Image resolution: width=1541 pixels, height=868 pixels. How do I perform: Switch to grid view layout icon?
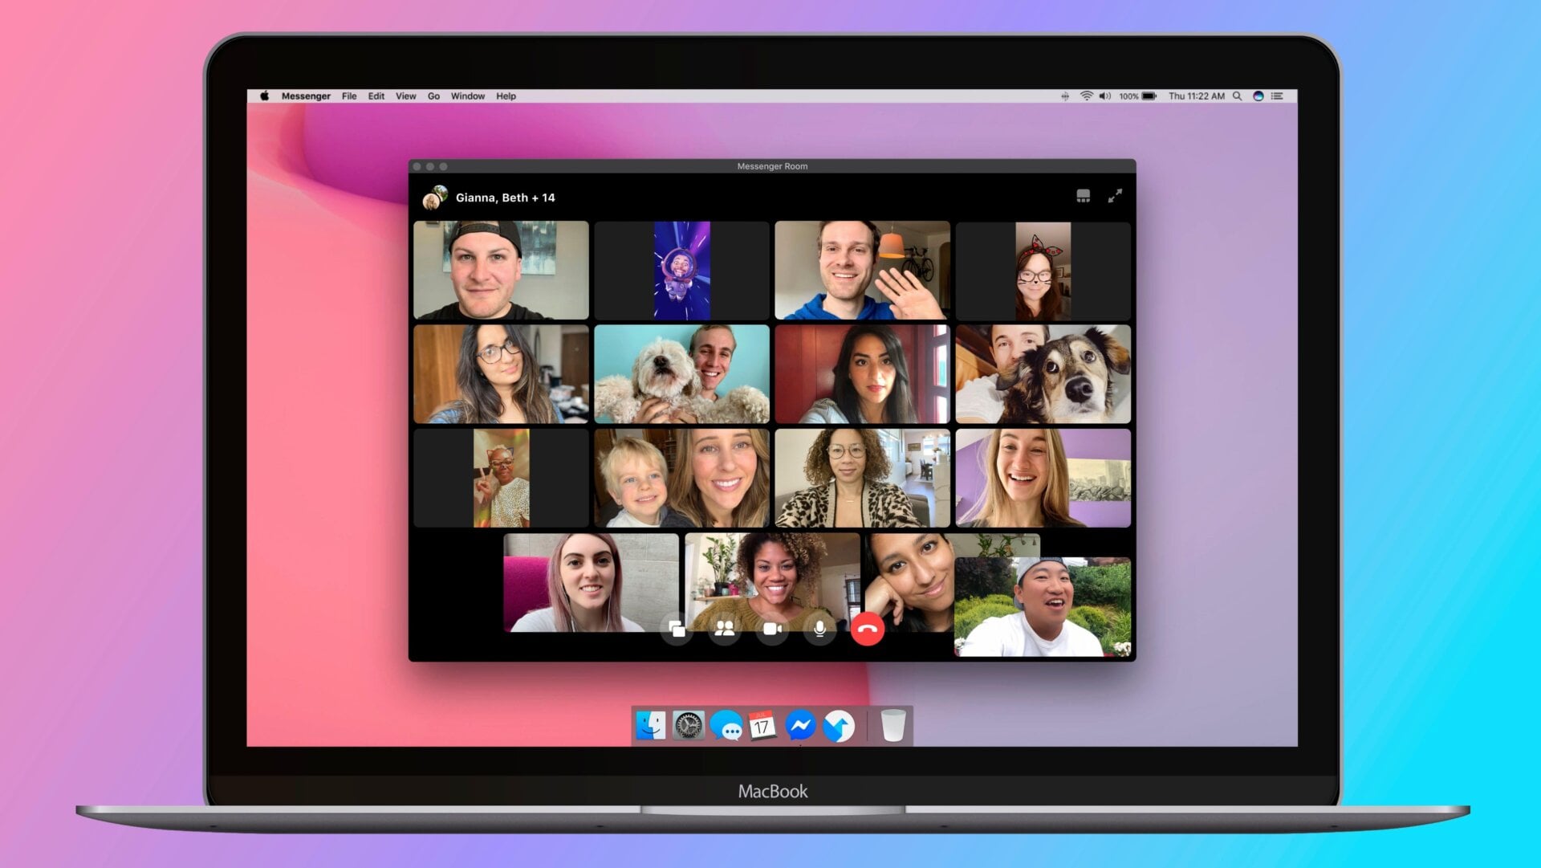point(1083,196)
